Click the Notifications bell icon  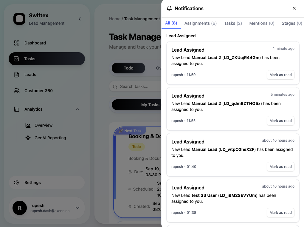169,8
